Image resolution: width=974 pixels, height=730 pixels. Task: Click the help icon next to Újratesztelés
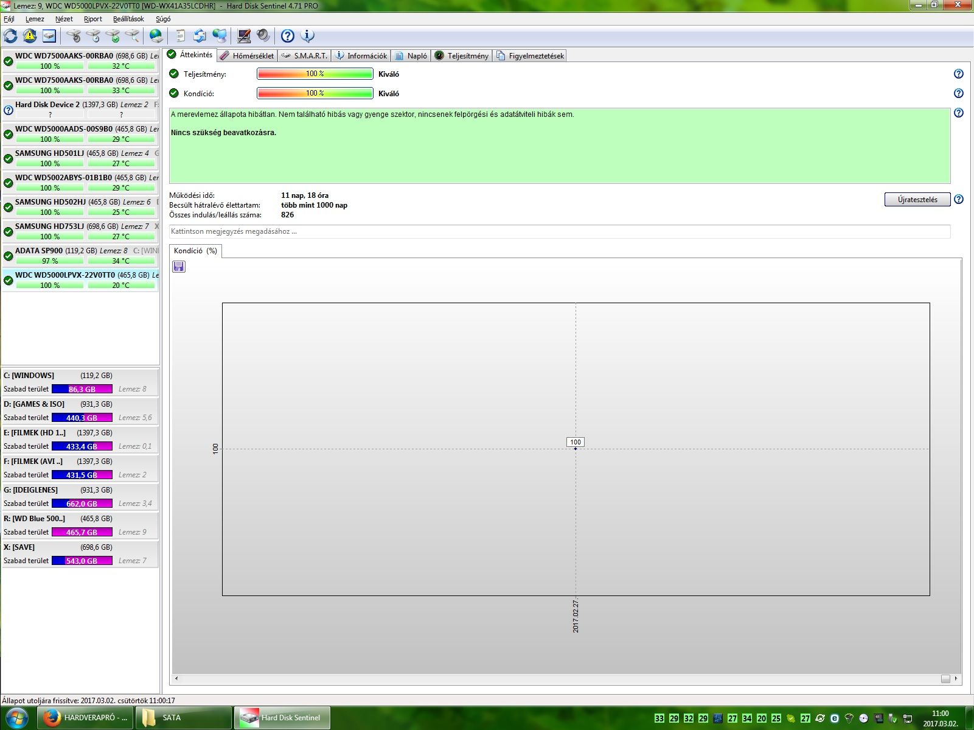coord(959,199)
